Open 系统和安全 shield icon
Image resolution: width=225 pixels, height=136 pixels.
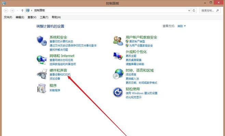click(42, 41)
